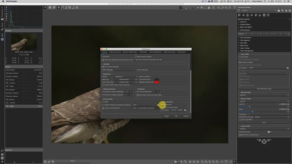Select Custom command line option
292x164 pixels.
pyautogui.click(x=103, y=108)
